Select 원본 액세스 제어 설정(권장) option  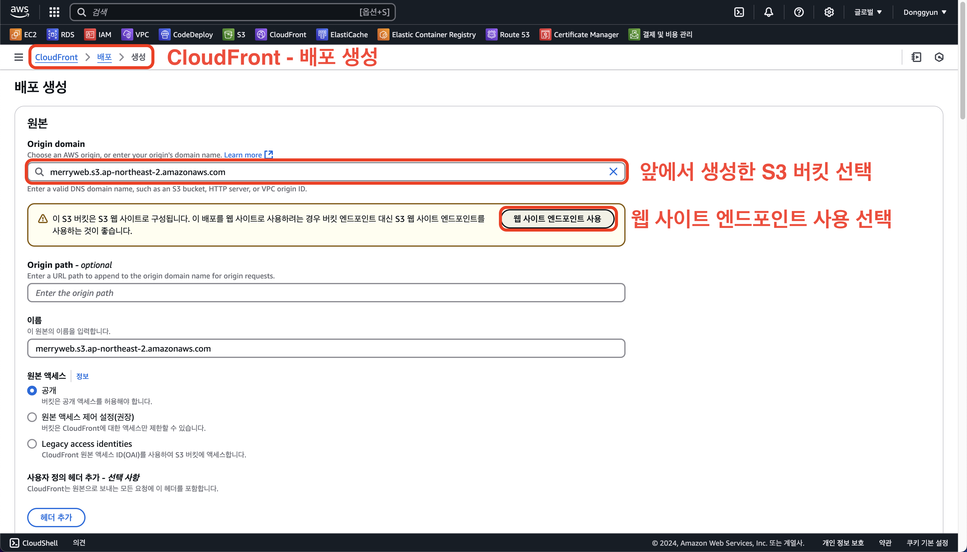click(x=32, y=417)
